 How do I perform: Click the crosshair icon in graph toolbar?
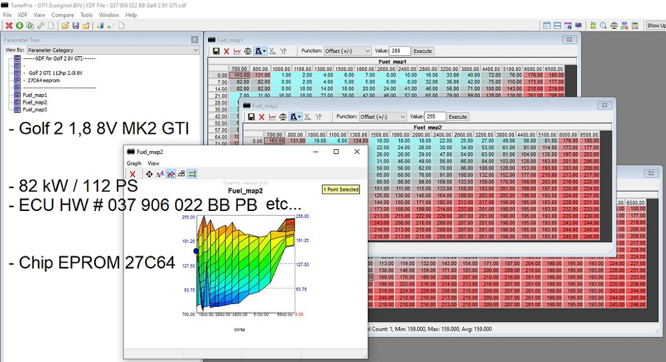click(x=149, y=174)
